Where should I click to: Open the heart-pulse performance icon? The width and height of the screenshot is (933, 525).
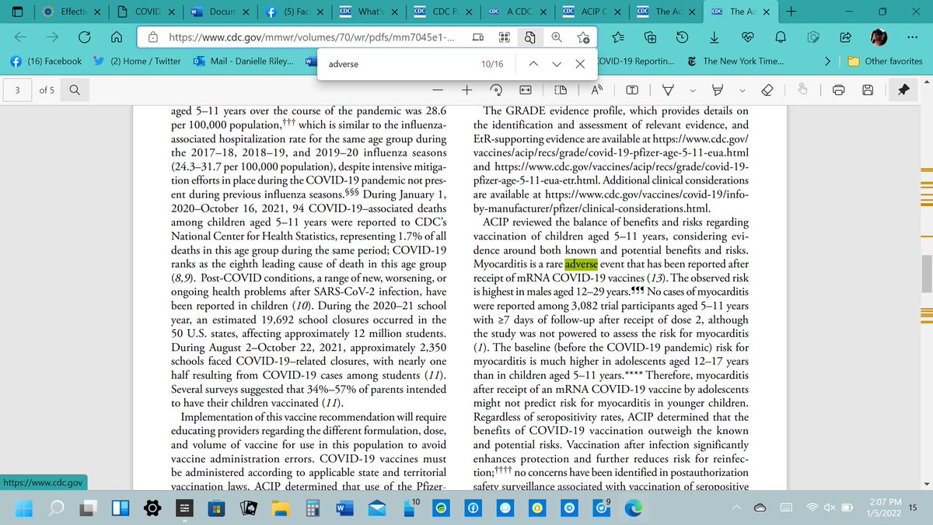[747, 37]
